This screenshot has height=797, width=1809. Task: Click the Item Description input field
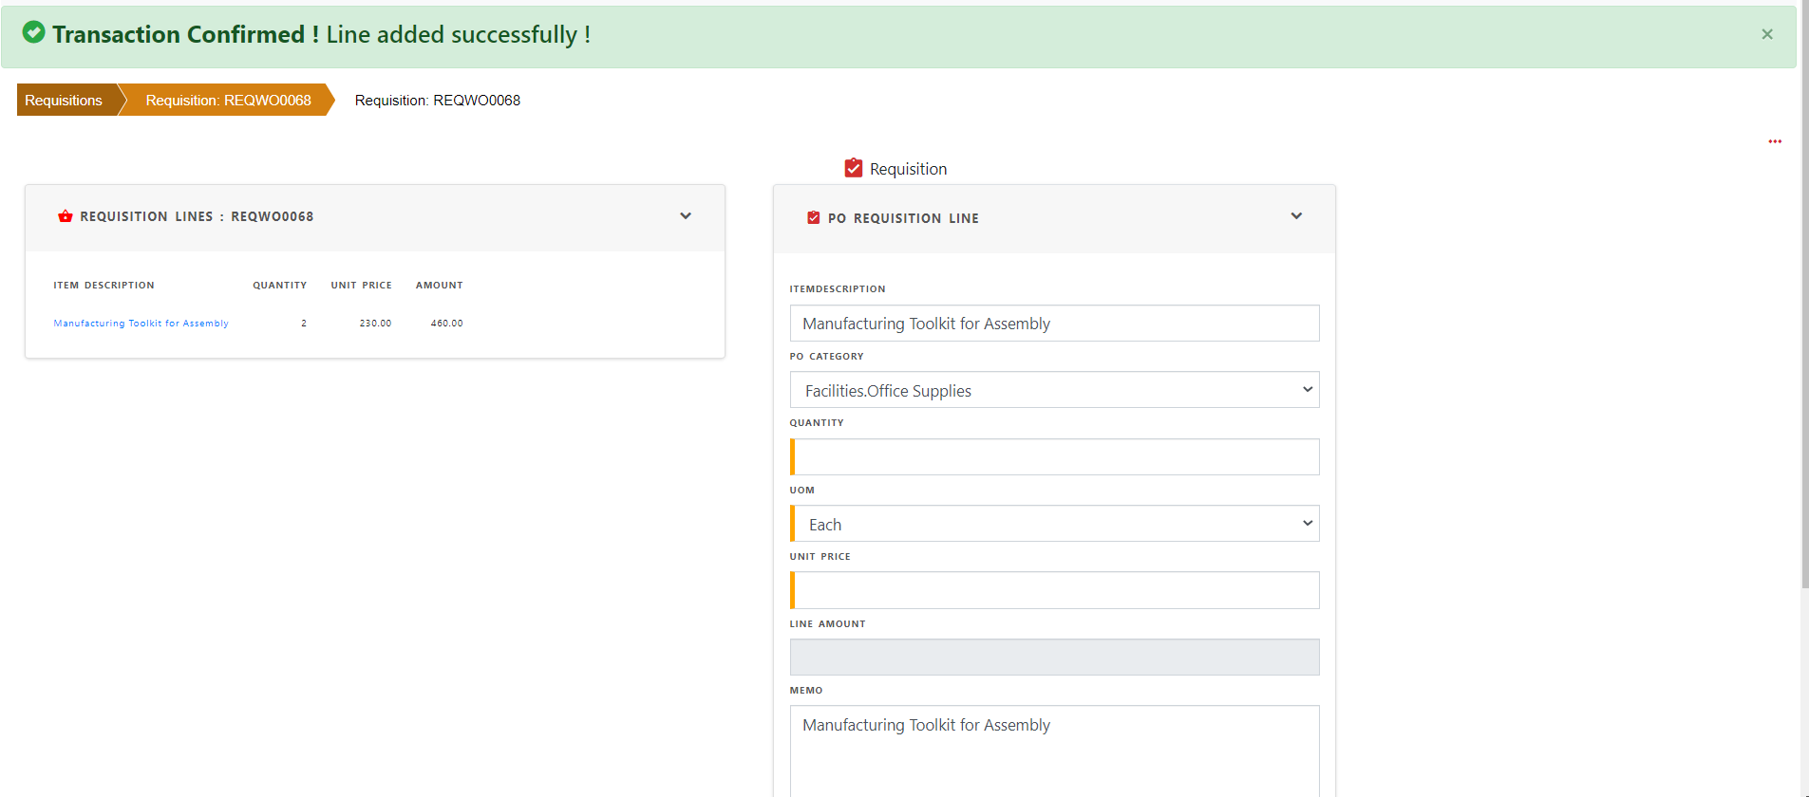tap(1054, 324)
